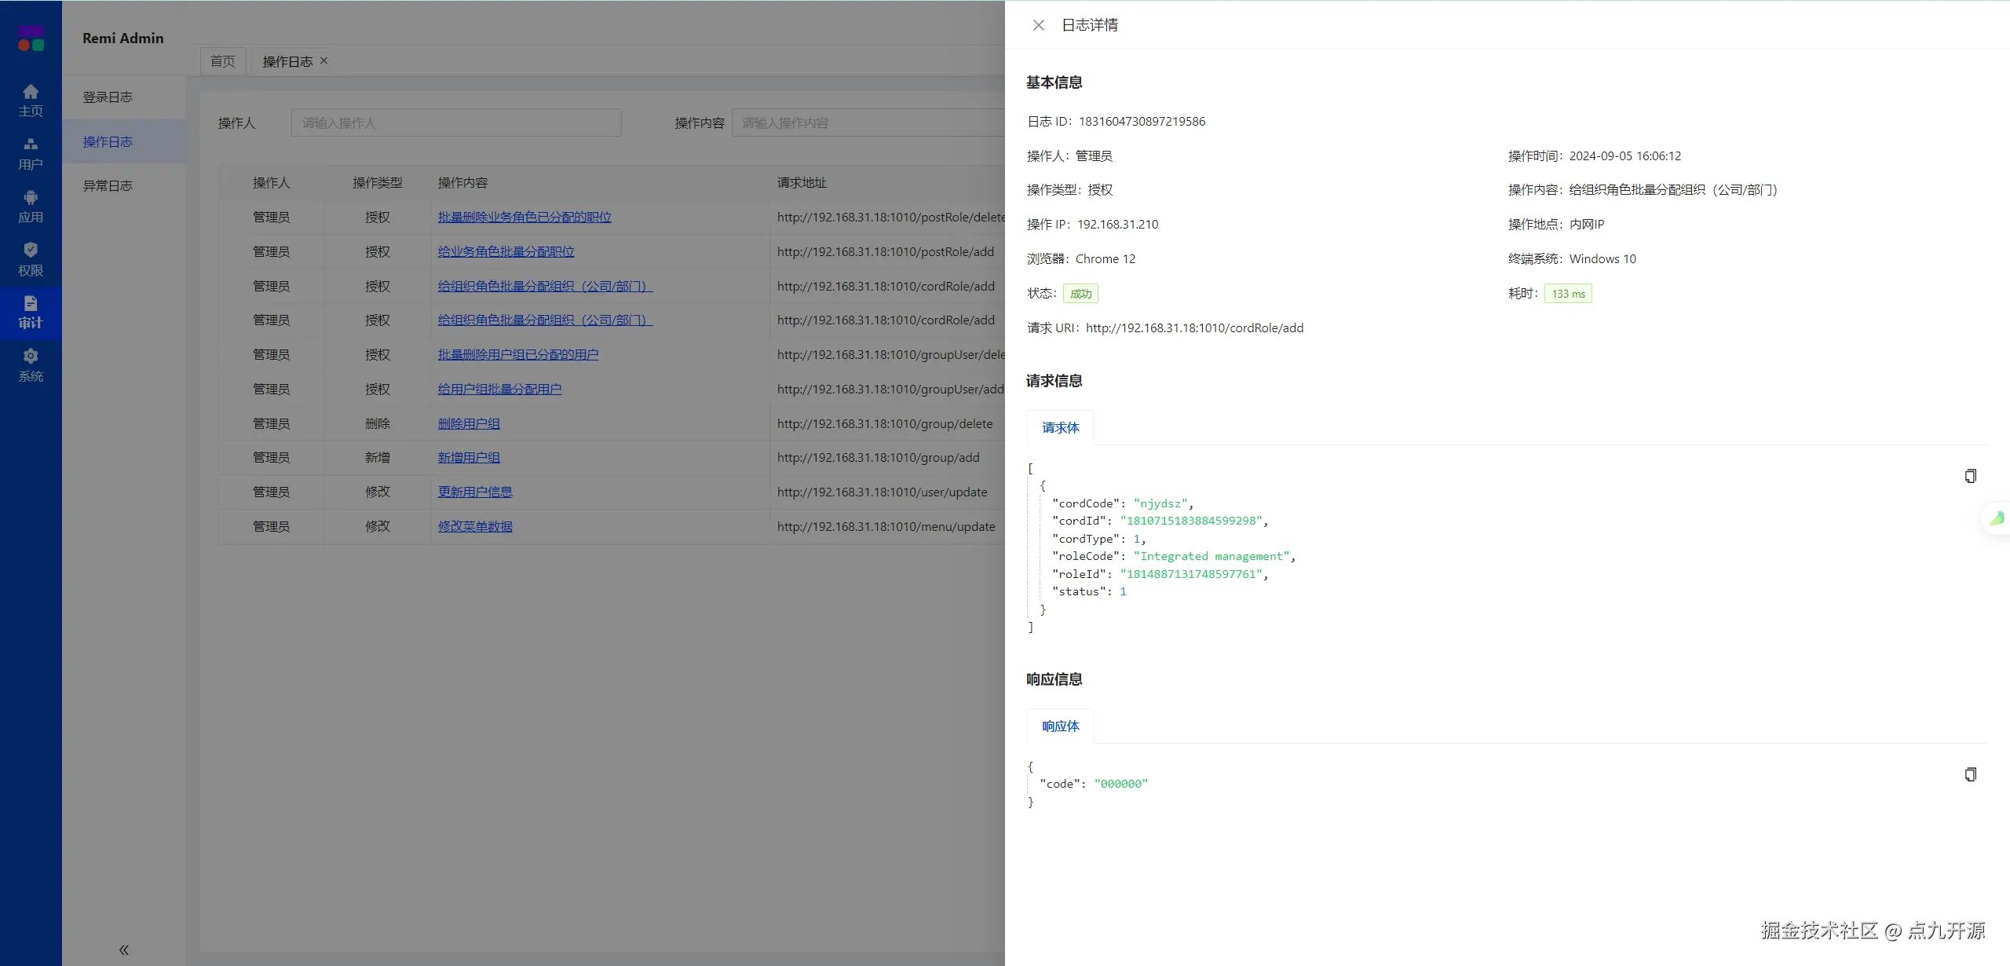Focus the 操作人 search input

[455, 123]
